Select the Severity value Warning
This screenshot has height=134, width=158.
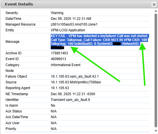[57, 13]
